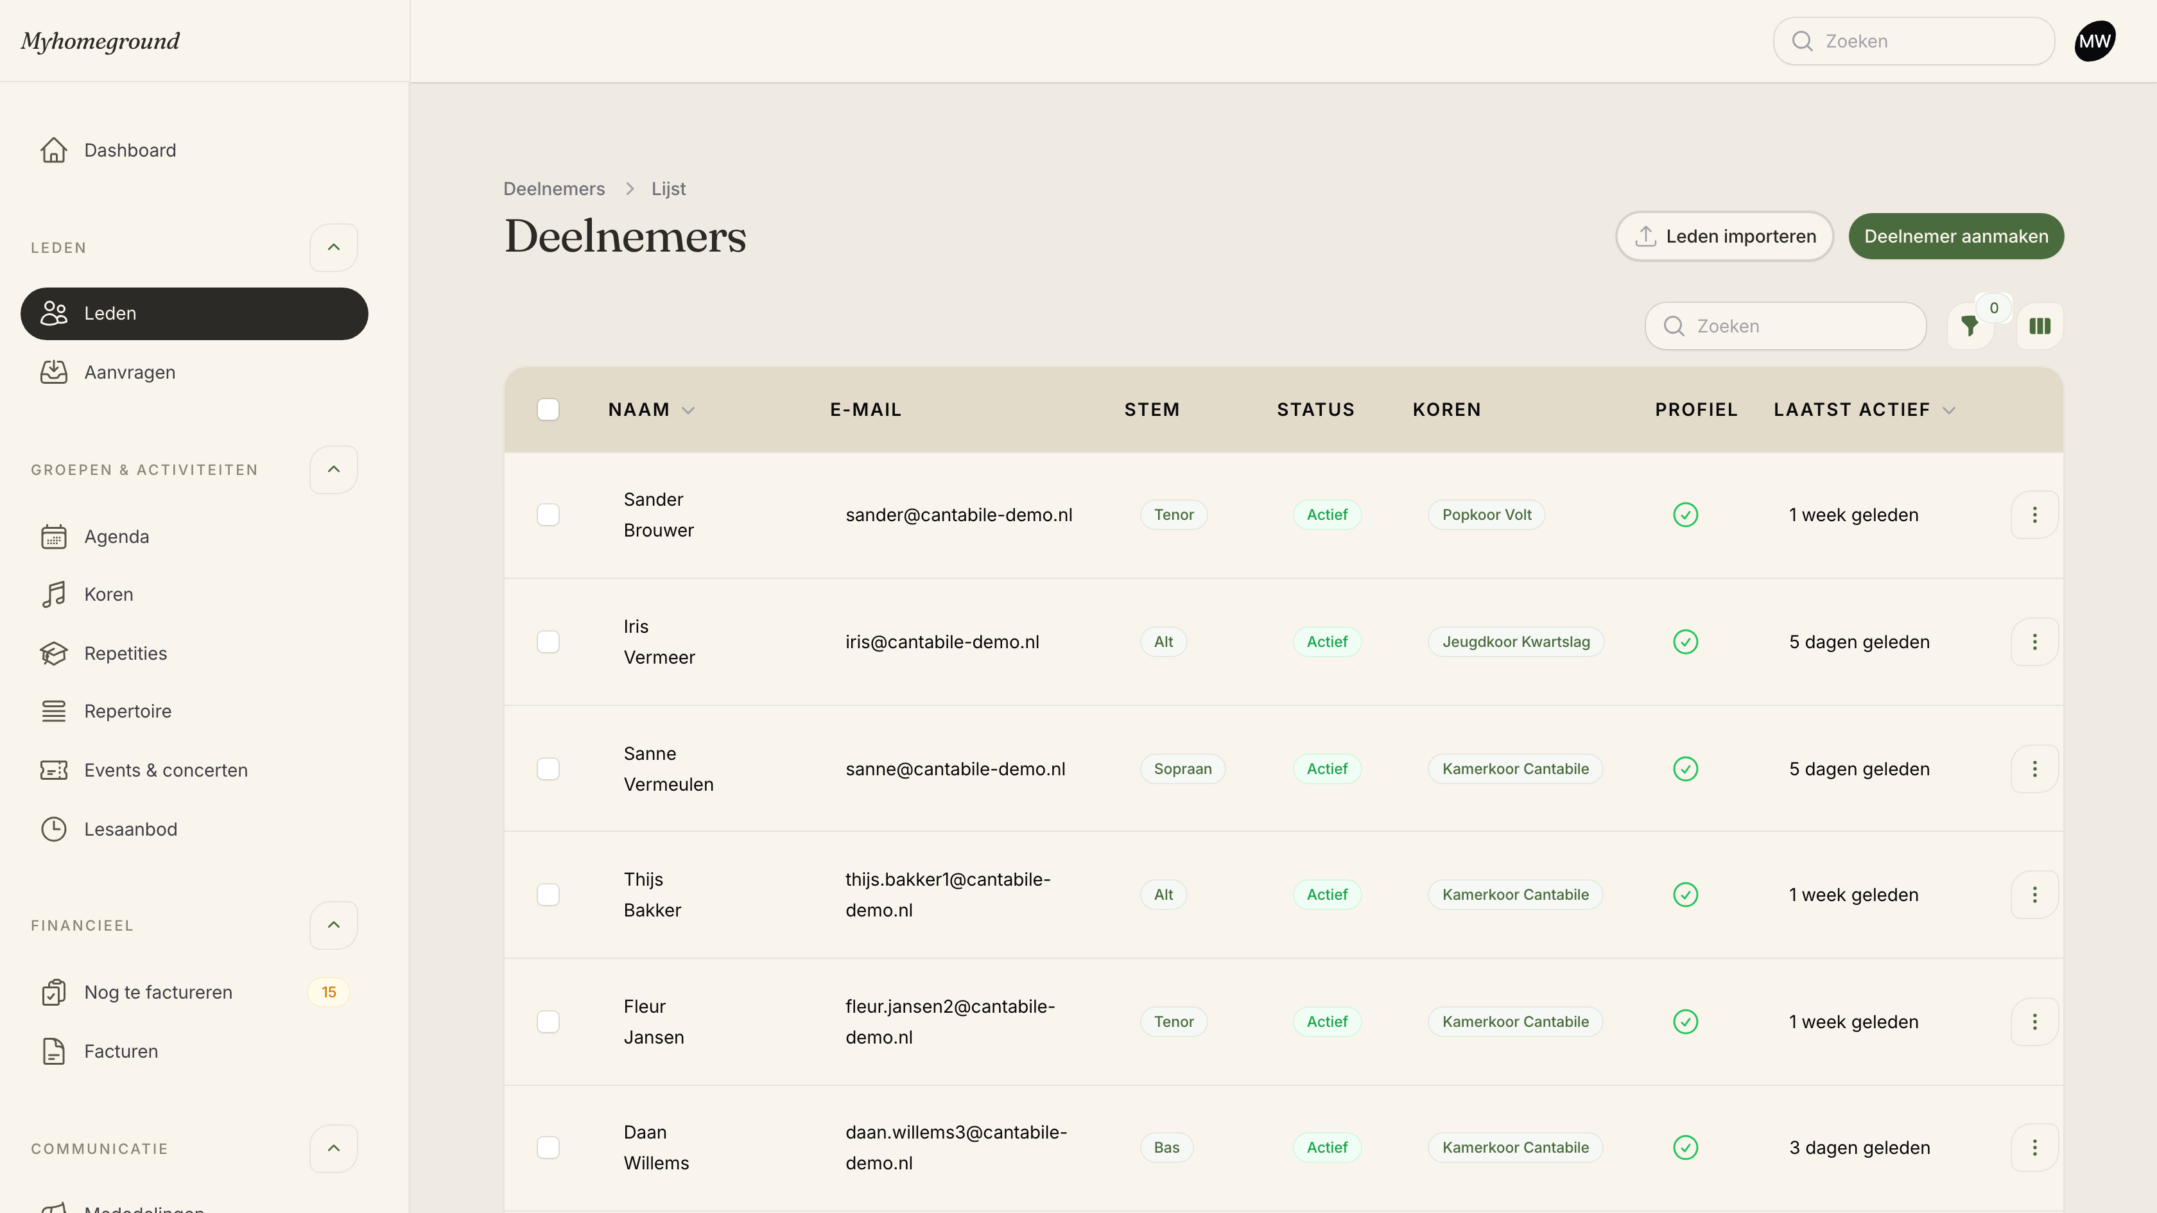Screen dimensions: 2157x1213
Task: Tick the checkbox for Fleur Jansen
Action: pyautogui.click(x=548, y=1022)
